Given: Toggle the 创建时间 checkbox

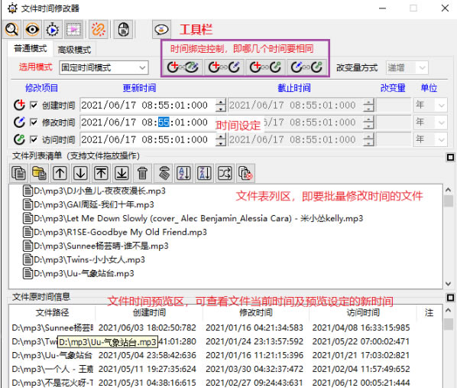Looking at the screenshot, I should click(34, 105).
